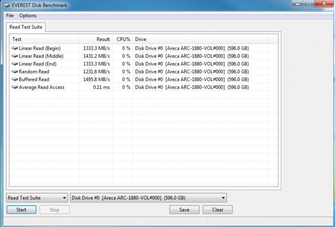This screenshot has width=335, height=227.
Task: Sort by the Drive column header
Action: point(200,39)
